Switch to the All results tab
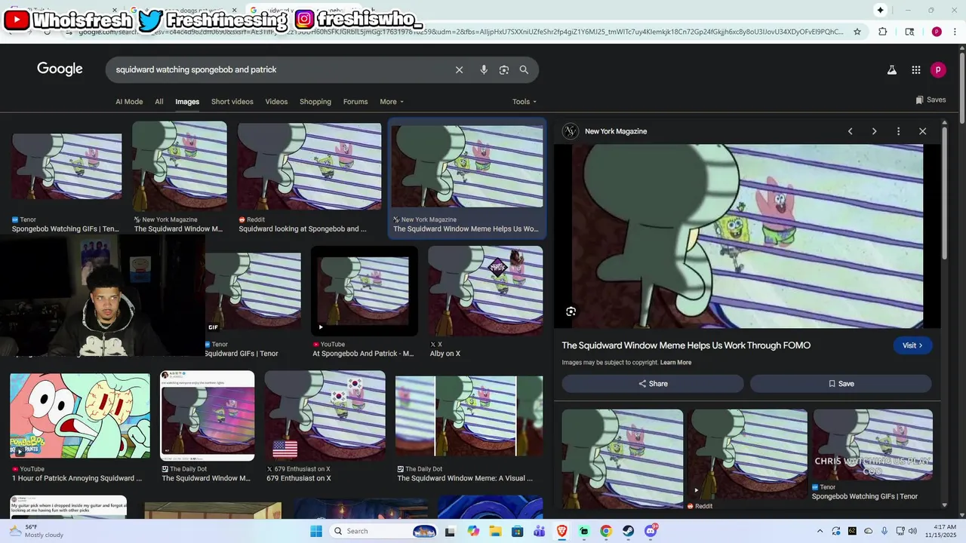The height and width of the screenshot is (543, 966). pos(159,102)
